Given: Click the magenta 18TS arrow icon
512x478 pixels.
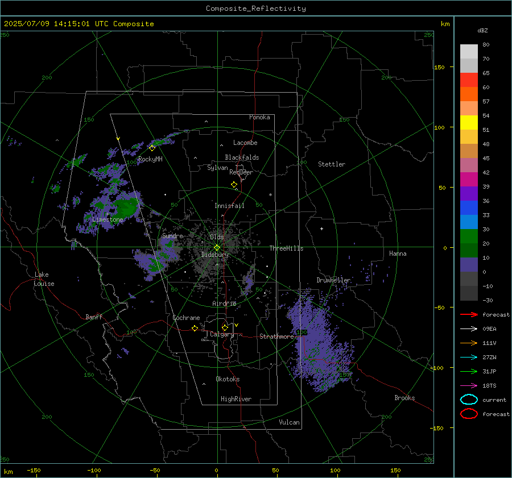Looking at the screenshot, I should (469, 386).
